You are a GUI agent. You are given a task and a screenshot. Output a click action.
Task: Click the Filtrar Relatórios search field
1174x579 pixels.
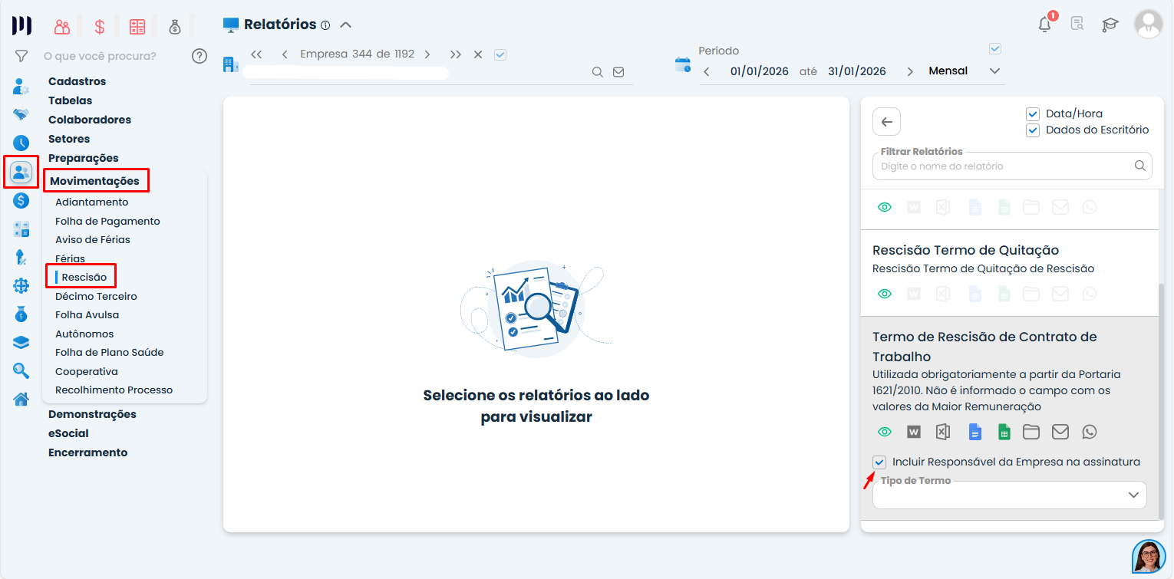1004,166
